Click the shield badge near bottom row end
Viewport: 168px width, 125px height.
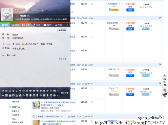(x=51, y=95)
